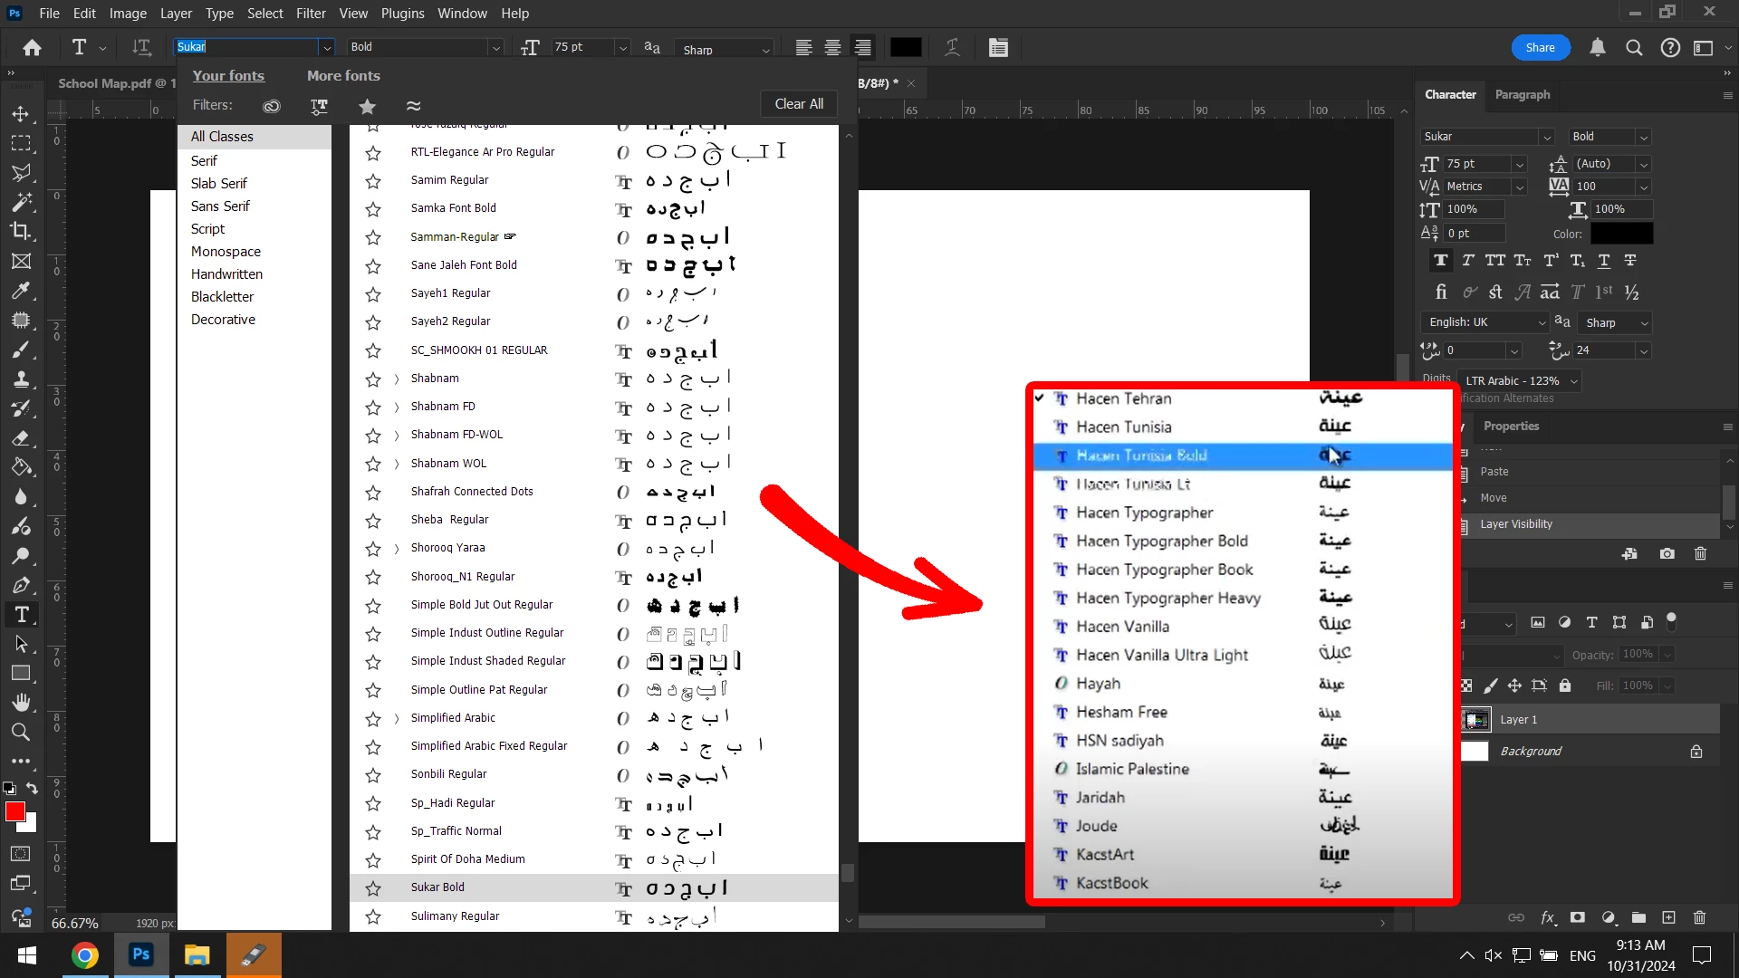
Task: Select the Sans Serif font class
Action: coord(220,206)
